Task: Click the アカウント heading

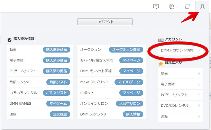Action: pyautogui.click(x=173, y=39)
